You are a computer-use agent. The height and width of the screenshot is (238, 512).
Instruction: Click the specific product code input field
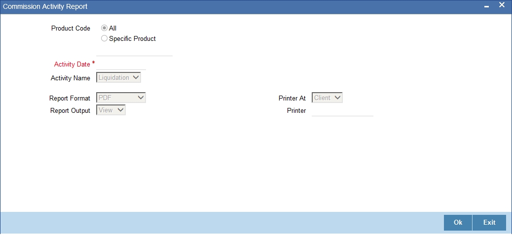pyautogui.click(x=134, y=51)
